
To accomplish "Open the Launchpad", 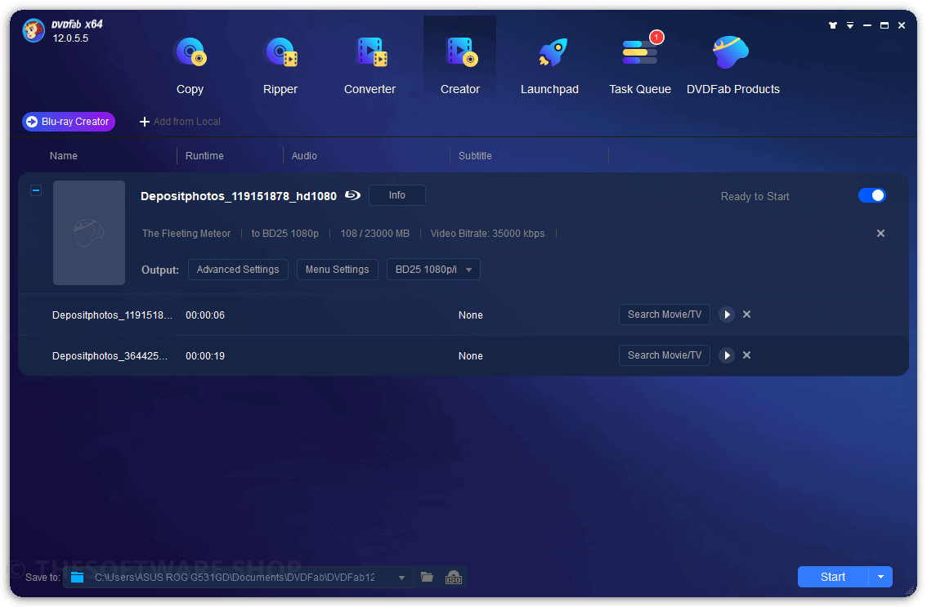I will click(550, 65).
